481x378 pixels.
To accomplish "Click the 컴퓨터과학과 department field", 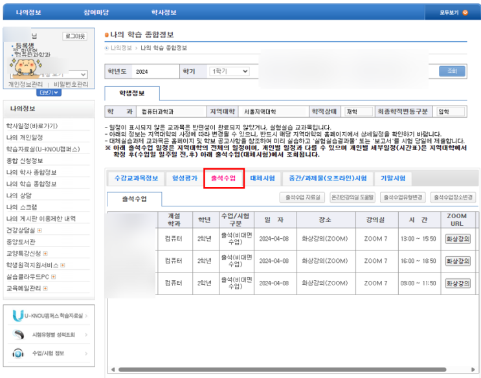I will [171, 112].
